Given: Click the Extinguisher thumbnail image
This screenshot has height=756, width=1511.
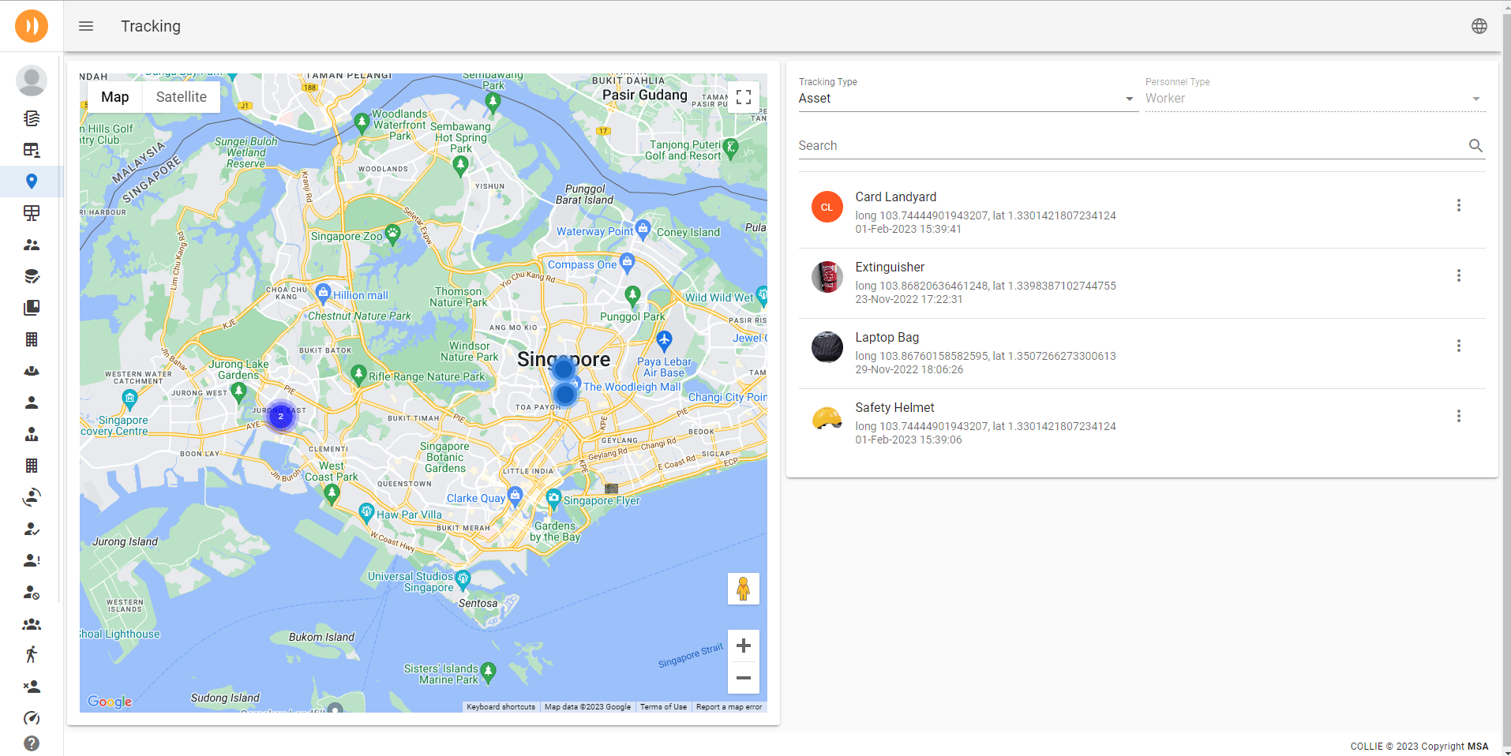Looking at the screenshot, I should [x=827, y=277].
